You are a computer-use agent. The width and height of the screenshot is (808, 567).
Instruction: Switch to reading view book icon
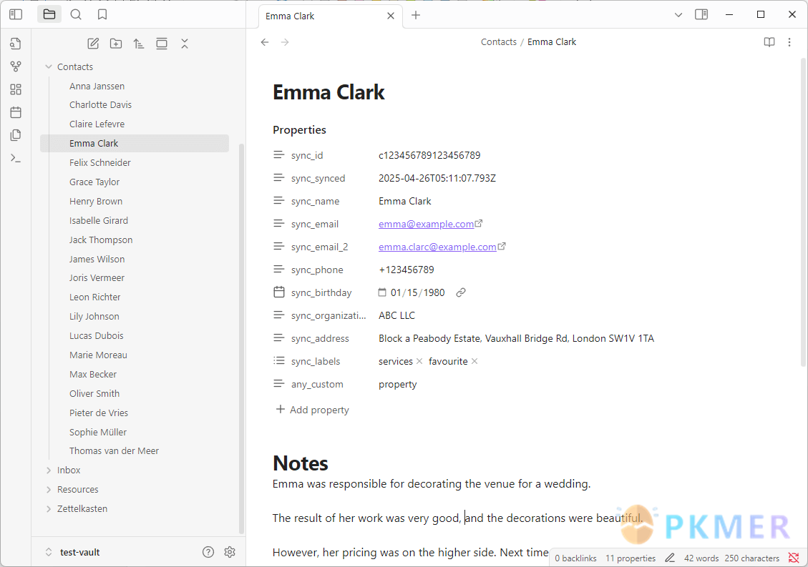tap(769, 42)
